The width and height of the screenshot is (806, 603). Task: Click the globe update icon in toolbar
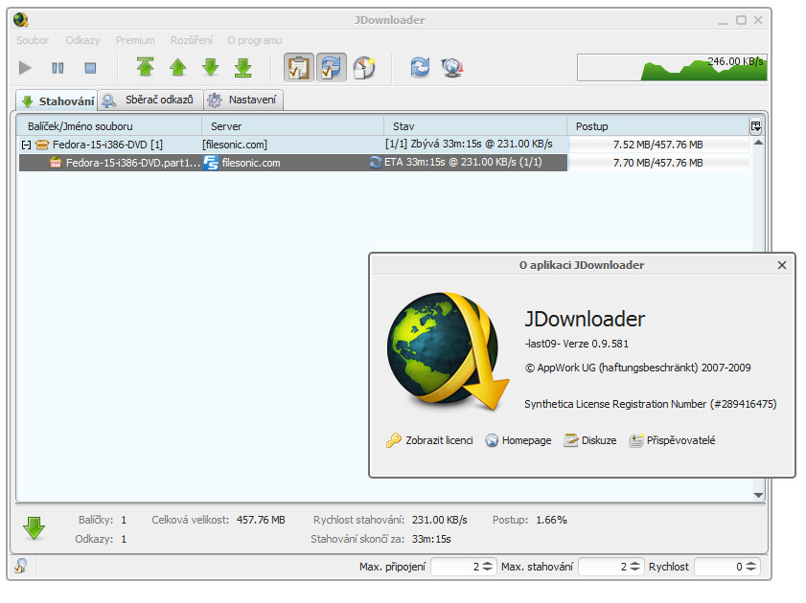[452, 67]
